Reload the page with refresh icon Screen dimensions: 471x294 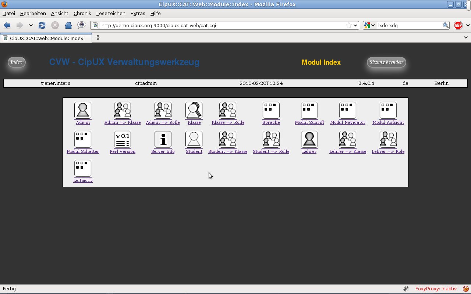coord(42,25)
